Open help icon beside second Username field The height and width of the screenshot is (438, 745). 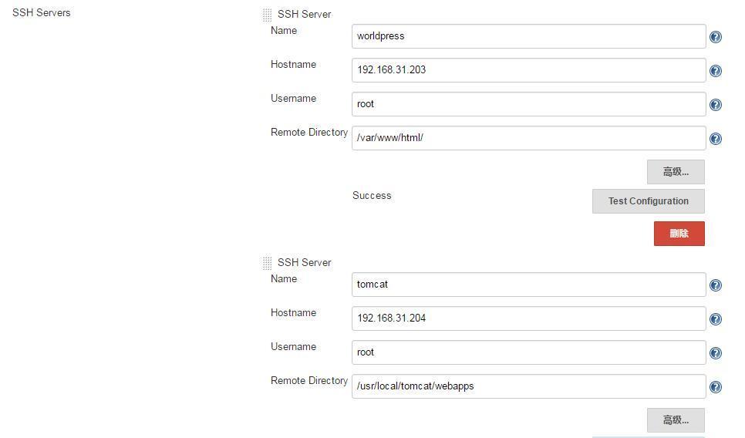pos(716,353)
